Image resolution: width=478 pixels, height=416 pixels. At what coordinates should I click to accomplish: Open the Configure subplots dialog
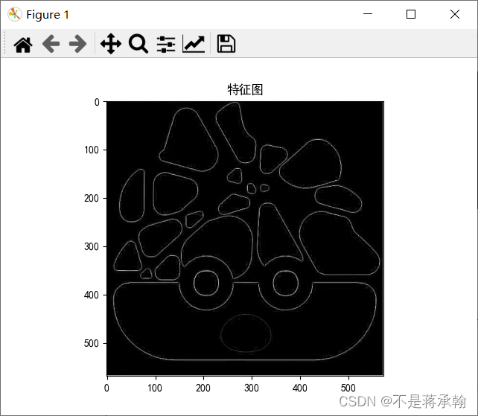[166, 44]
